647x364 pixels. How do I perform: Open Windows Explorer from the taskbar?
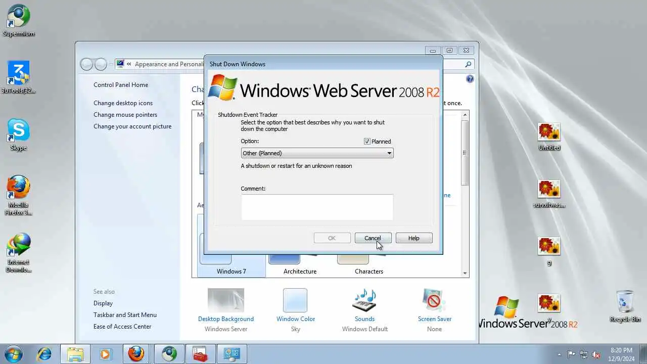(75, 354)
